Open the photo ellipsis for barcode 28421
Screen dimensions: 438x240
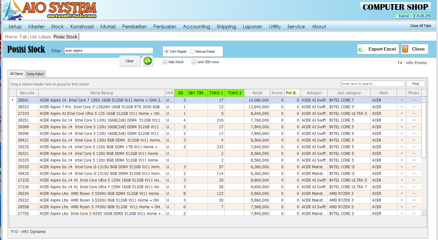[414, 140]
